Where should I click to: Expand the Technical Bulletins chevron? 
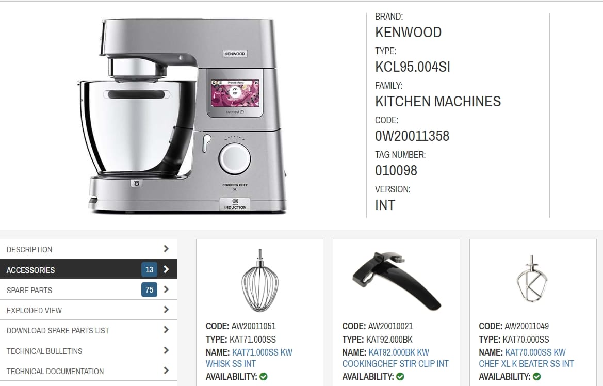pyautogui.click(x=166, y=350)
